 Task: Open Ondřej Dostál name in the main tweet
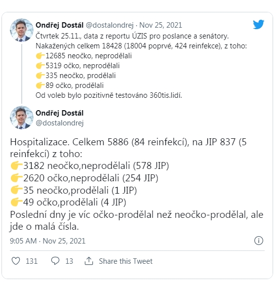pyautogui.click(x=59, y=113)
